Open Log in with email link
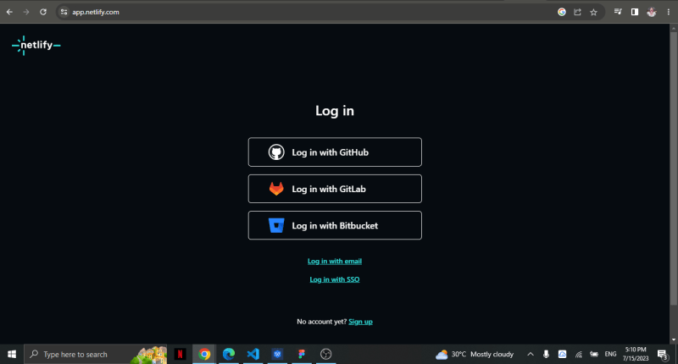Screen dimensions: 678x364 [335, 262]
